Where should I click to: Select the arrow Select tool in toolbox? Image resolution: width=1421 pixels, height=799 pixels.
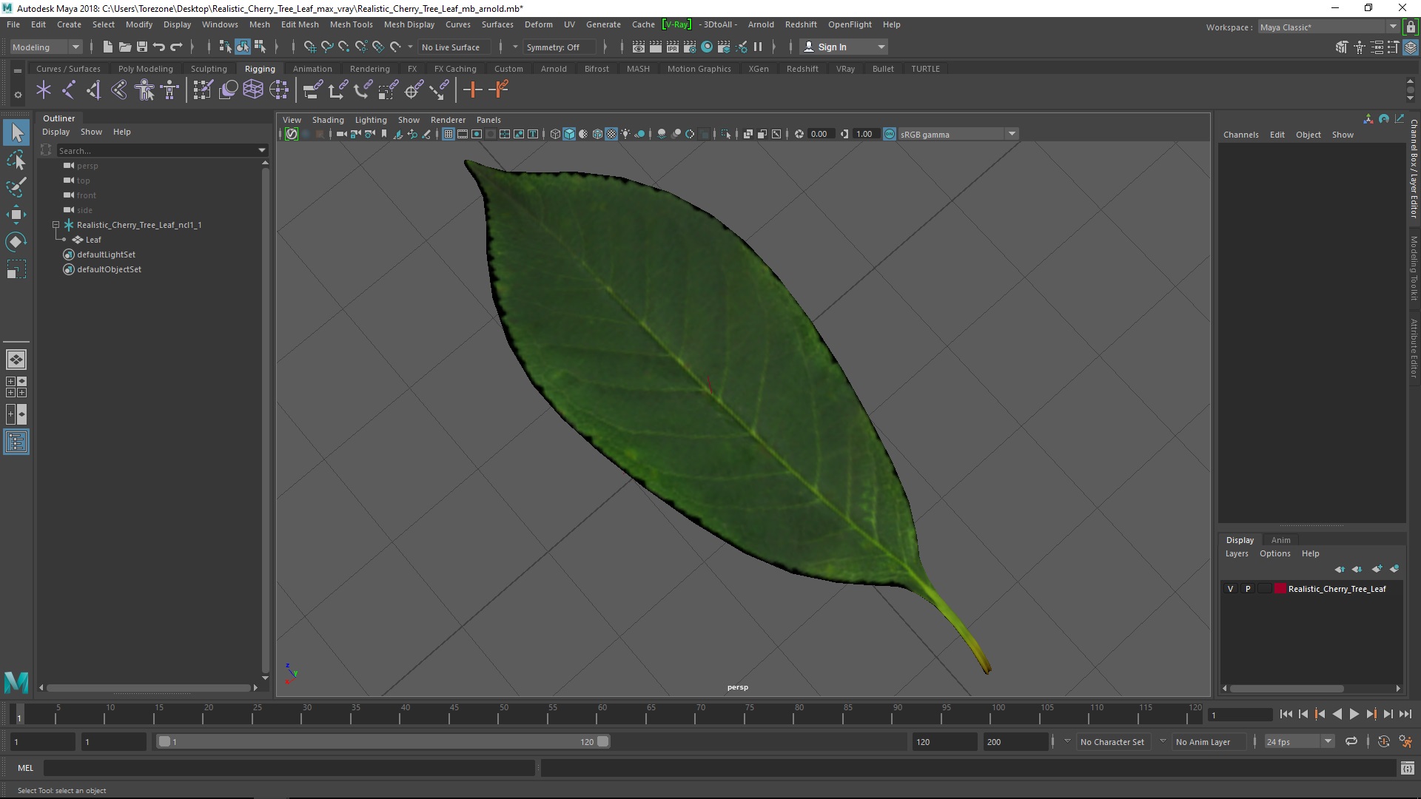coord(16,133)
